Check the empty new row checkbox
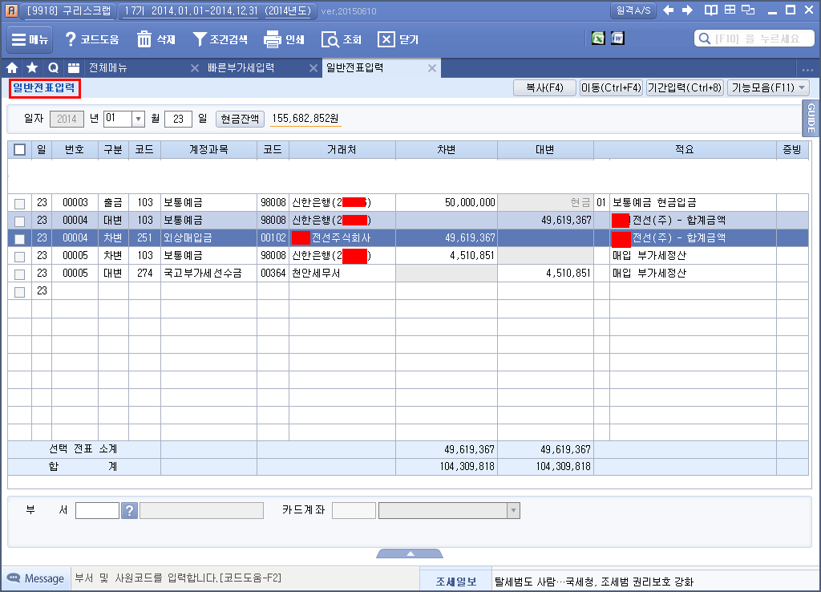Viewport: 821px width, 592px height. click(20, 292)
